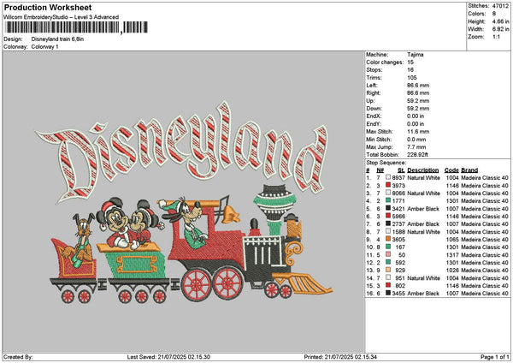Select stitch count 5966 in row 6

click(x=398, y=217)
